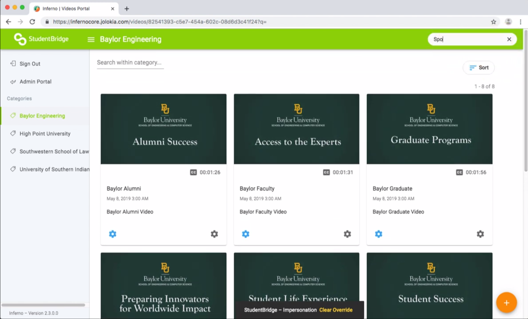Select Southwestern School of Law category

coord(45,151)
